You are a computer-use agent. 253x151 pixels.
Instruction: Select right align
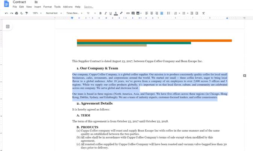click(156, 13)
